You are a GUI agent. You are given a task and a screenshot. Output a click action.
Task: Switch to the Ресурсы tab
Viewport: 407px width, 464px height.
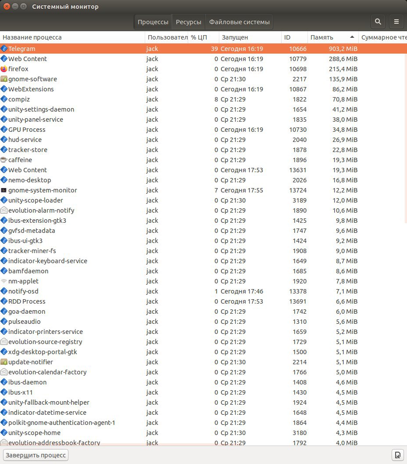[x=189, y=22]
